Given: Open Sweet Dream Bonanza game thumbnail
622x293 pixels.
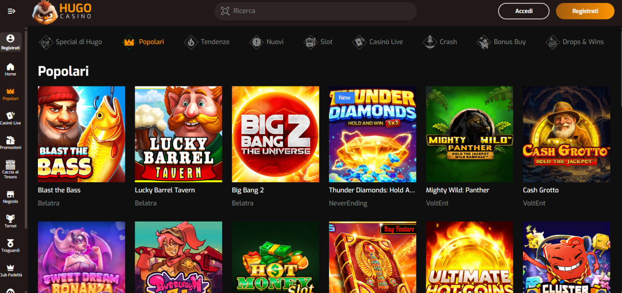Looking at the screenshot, I should (x=82, y=257).
